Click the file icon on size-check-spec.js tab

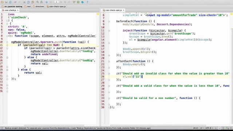[x=104, y=10]
